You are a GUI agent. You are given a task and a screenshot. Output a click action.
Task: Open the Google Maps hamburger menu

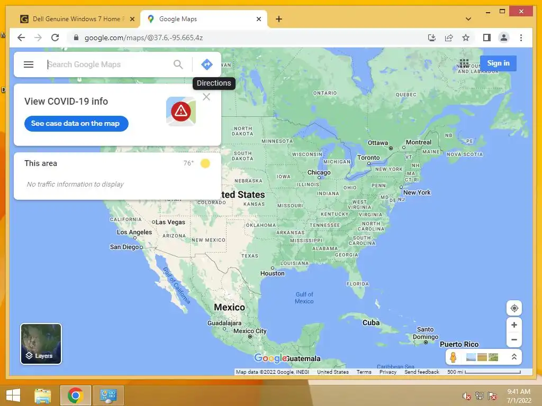point(29,64)
